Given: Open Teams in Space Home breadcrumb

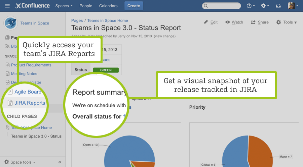Looking at the screenshot, I should coord(108,20).
